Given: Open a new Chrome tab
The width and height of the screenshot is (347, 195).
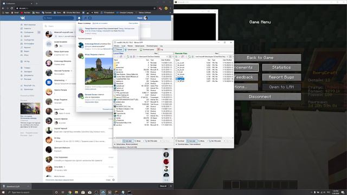Looking at the screenshot, I should [x=36, y=3].
